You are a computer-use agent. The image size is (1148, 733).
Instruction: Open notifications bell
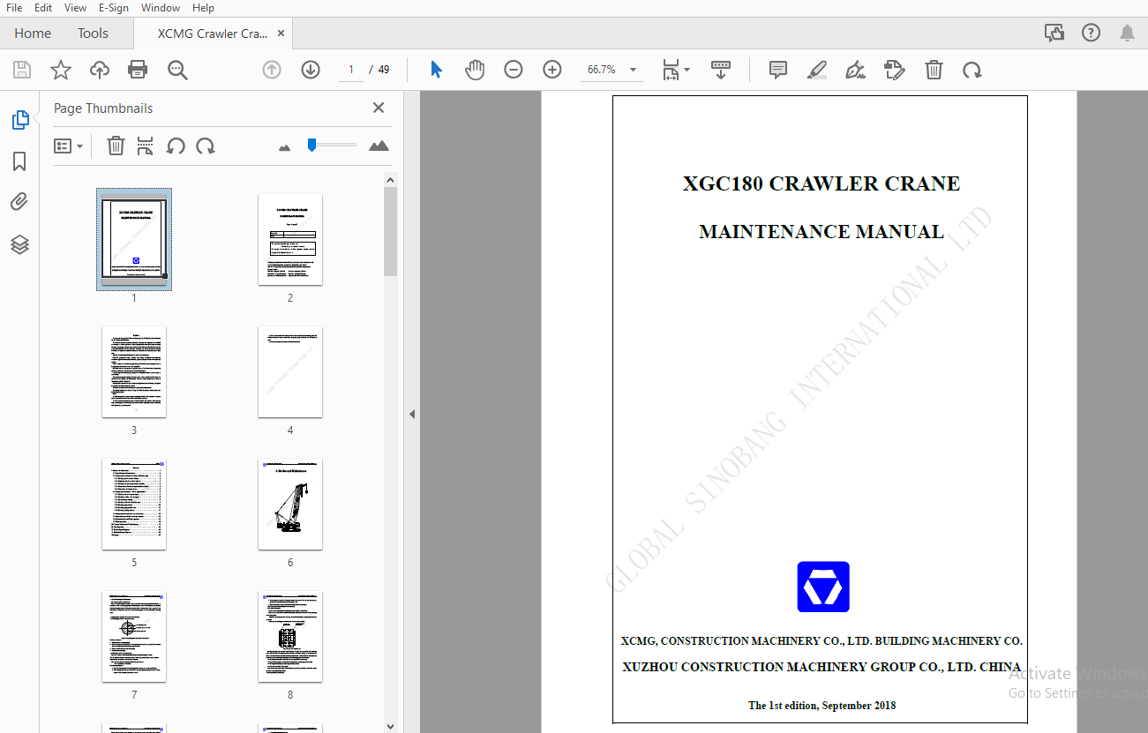1127,33
